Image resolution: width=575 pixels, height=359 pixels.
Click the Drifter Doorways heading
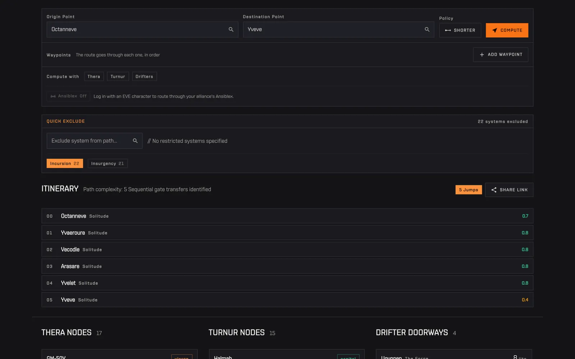(412, 332)
